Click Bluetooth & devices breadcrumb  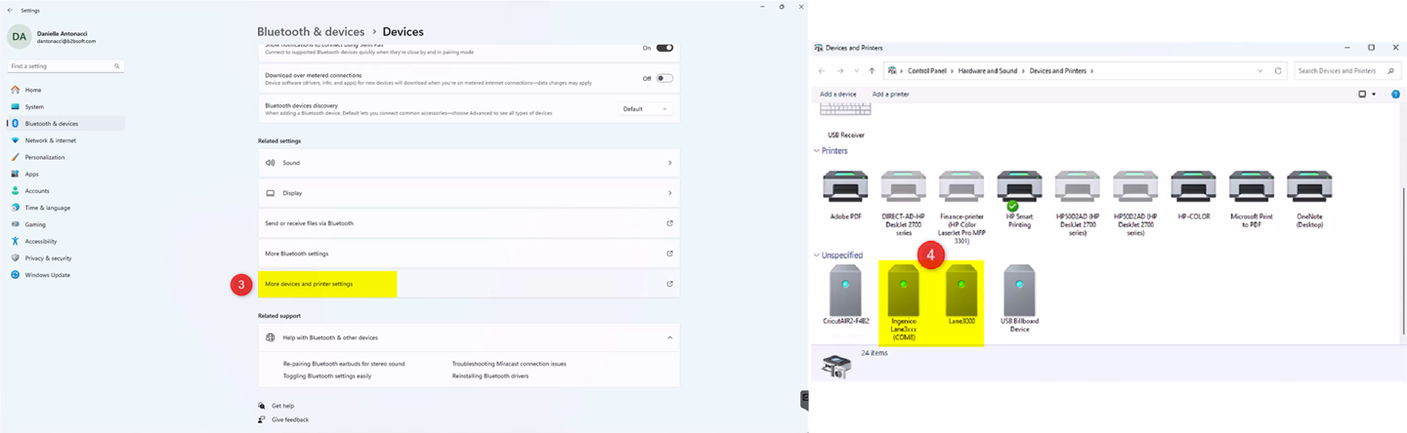tap(311, 32)
